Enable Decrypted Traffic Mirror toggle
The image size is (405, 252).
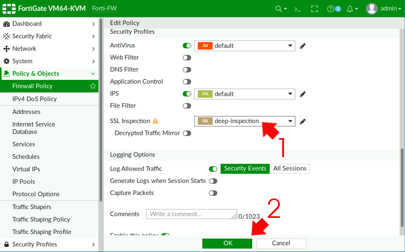click(x=187, y=133)
